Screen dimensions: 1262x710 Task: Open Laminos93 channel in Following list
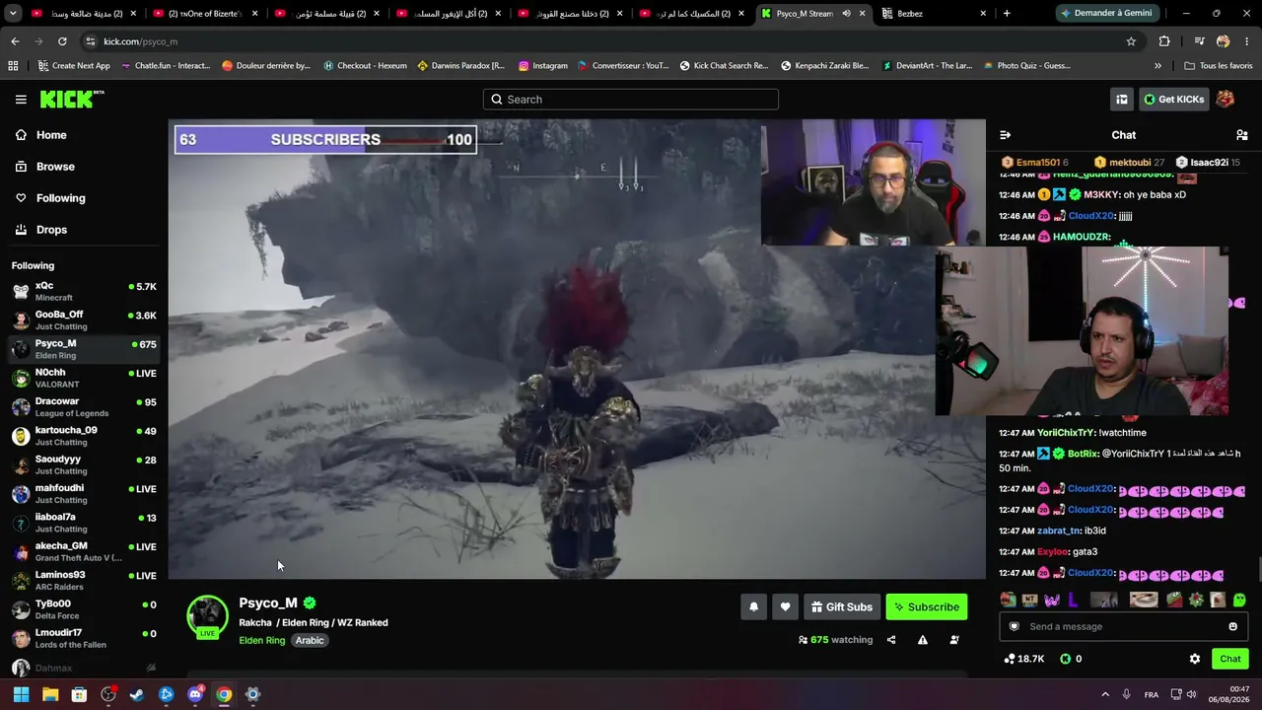(x=84, y=580)
